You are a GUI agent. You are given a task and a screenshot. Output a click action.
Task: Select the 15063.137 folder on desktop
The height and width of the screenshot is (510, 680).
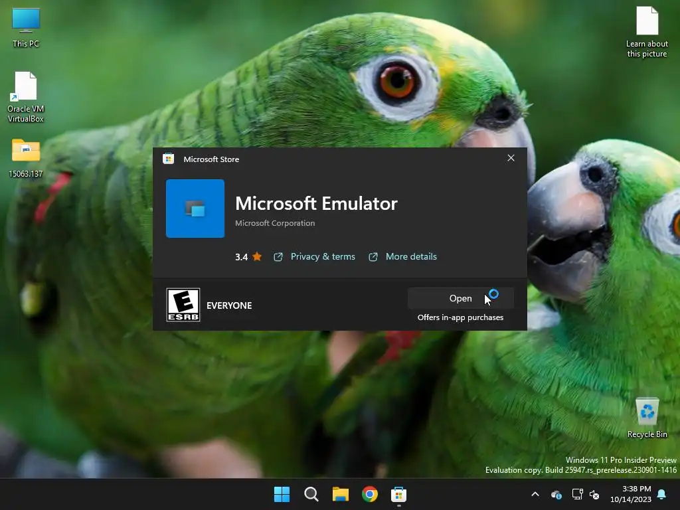coord(26,158)
